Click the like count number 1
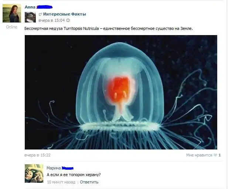Image resolution: width=232 pixels, height=189 pixels. coord(219,155)
